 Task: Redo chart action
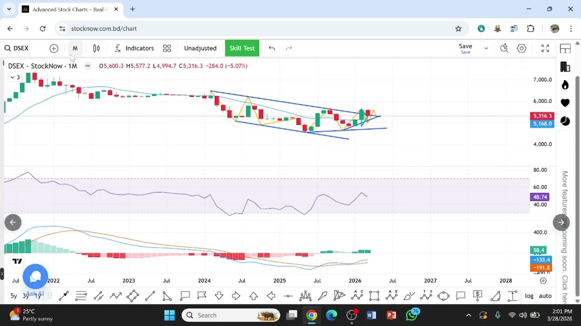pyautogui.click(x=289, y=48)
